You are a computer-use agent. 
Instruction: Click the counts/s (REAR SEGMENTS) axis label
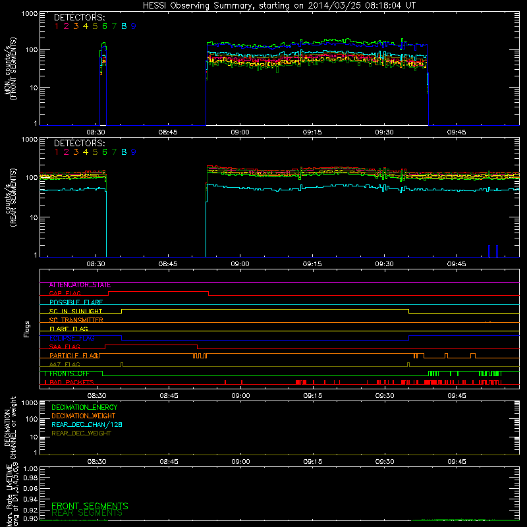[x=11, y=198]
